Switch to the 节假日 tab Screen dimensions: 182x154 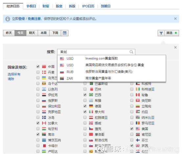[31, 6]
